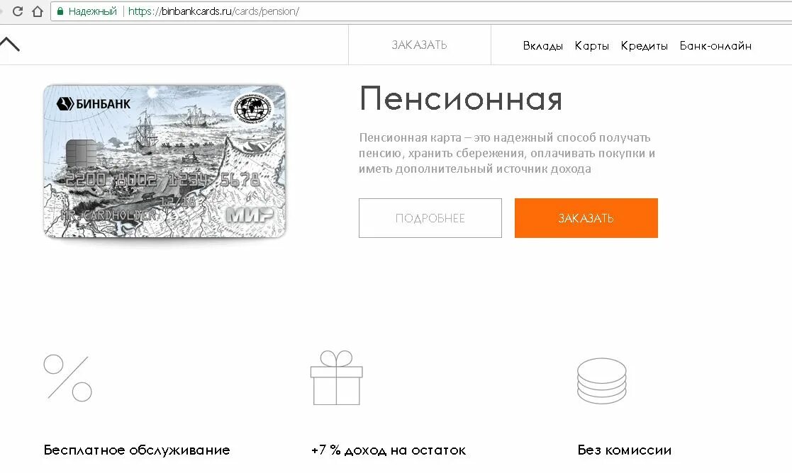Screen dimensions: 792x473
Task: Click the ПОДРОБНЕЕ button
Action: 430,218
